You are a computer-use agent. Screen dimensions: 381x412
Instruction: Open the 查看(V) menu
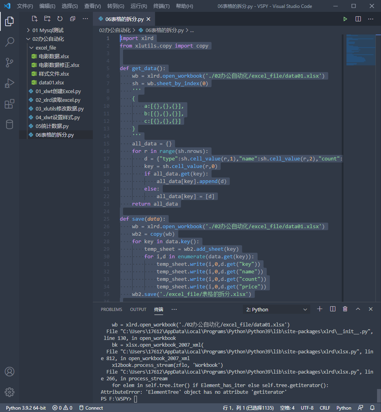coord(92,6)
